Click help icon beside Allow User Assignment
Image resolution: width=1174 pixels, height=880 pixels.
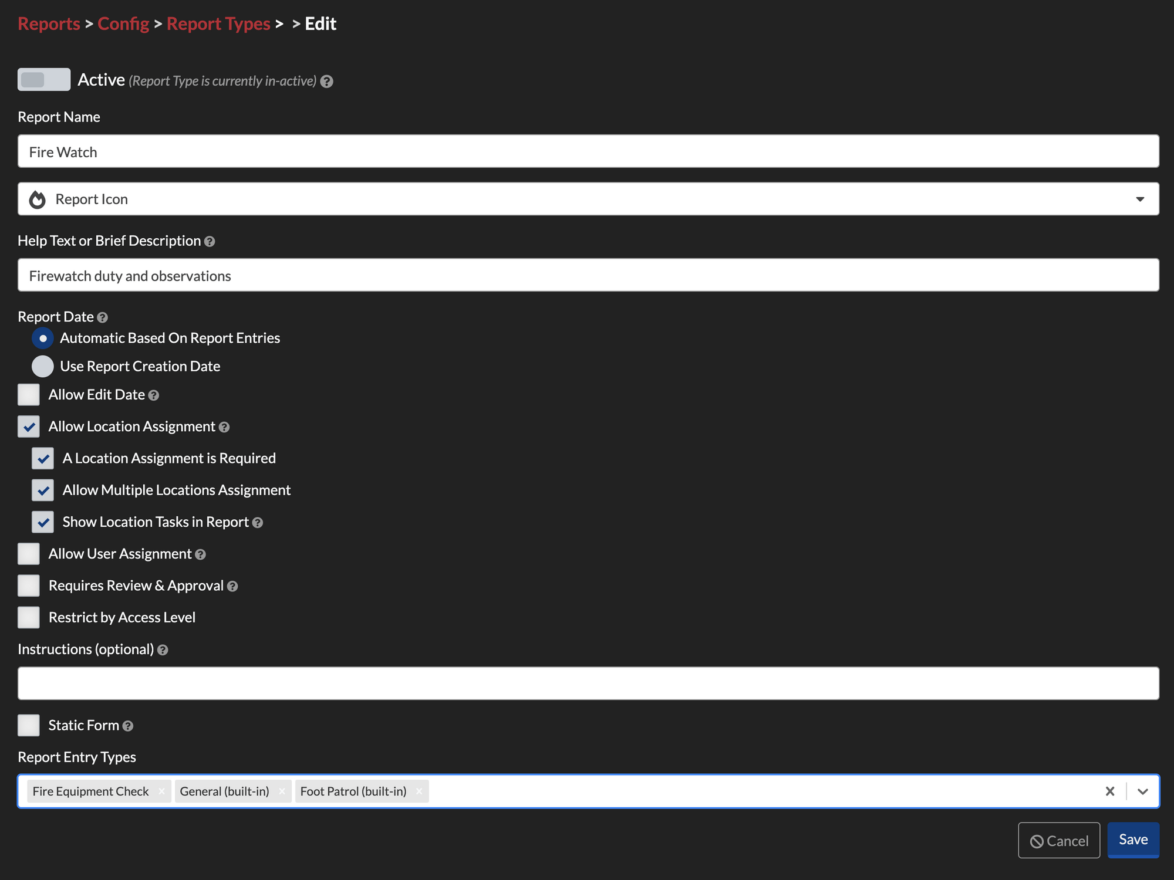pos(201,554)
